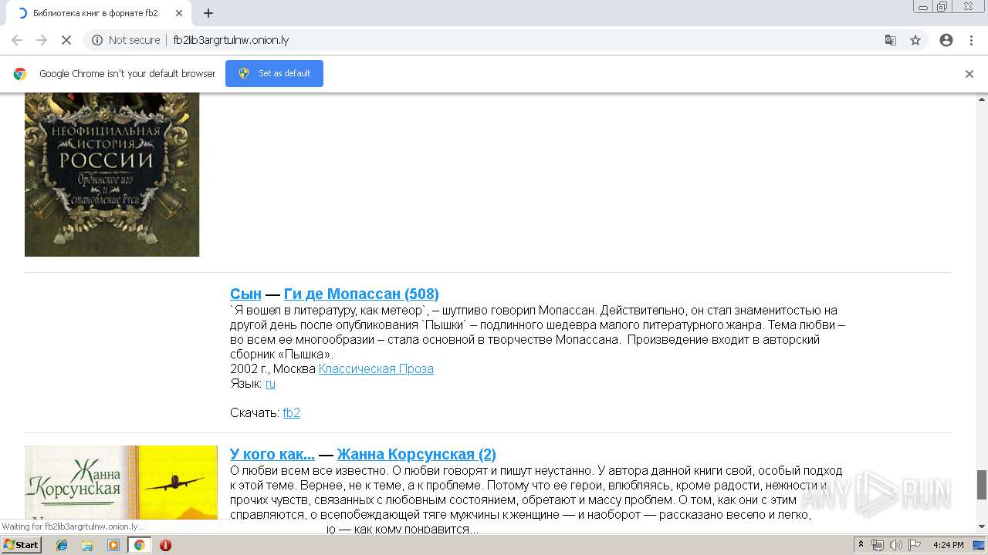Image resolution: width=988 pixels, height=555 pixels.
Task: Switch to Chrome taskbar button
Action: pyautogui.click(x=140, y=545)
